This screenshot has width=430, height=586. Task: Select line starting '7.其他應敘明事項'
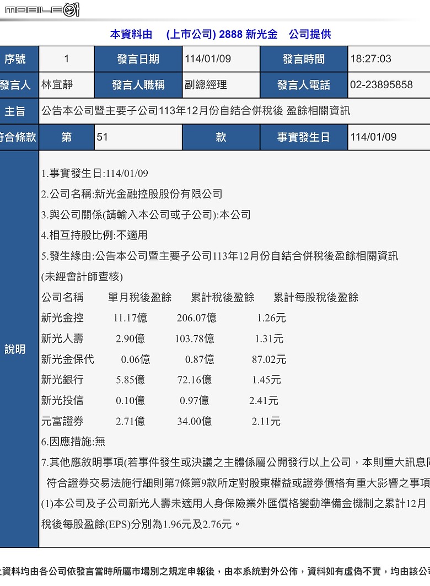coord(235,463)
